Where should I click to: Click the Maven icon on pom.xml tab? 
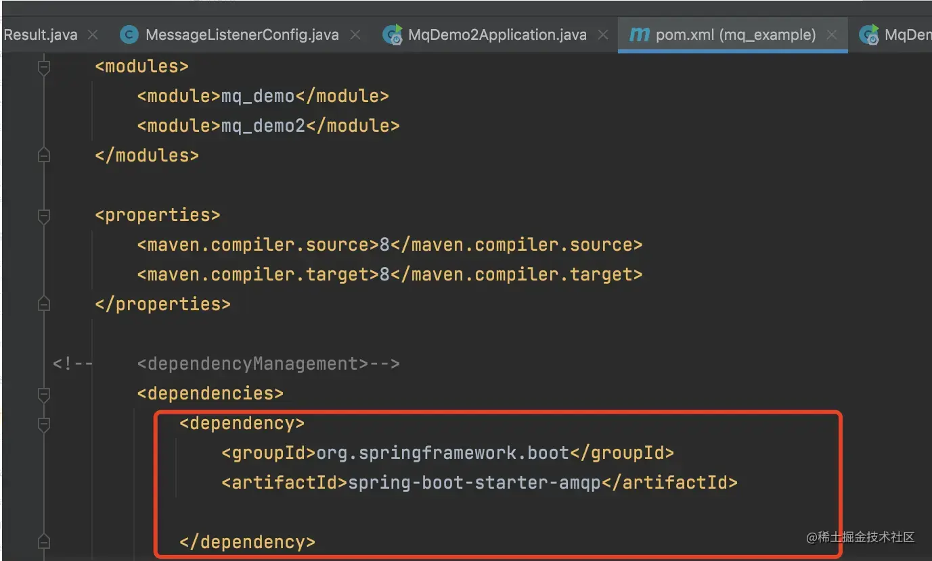coord(639,35)
